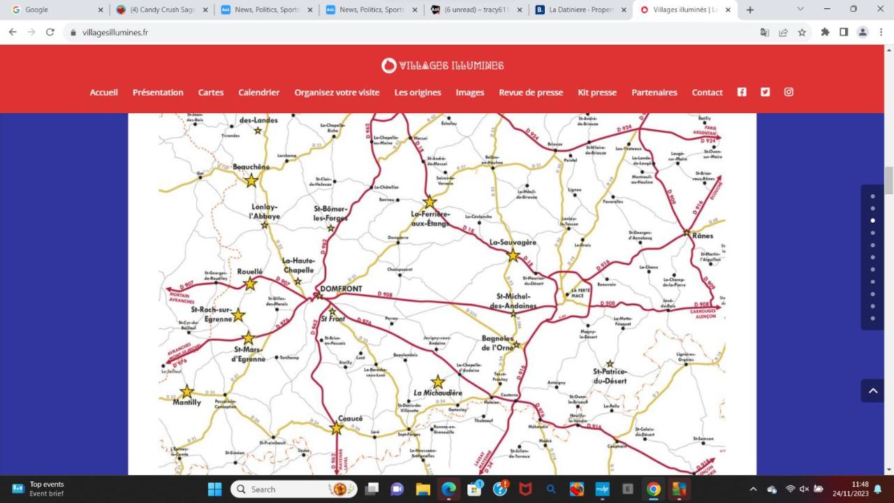Screen dimensions: 894x503
Task: Click the translate page icon in address bar
Action: [x=765, y=32]
